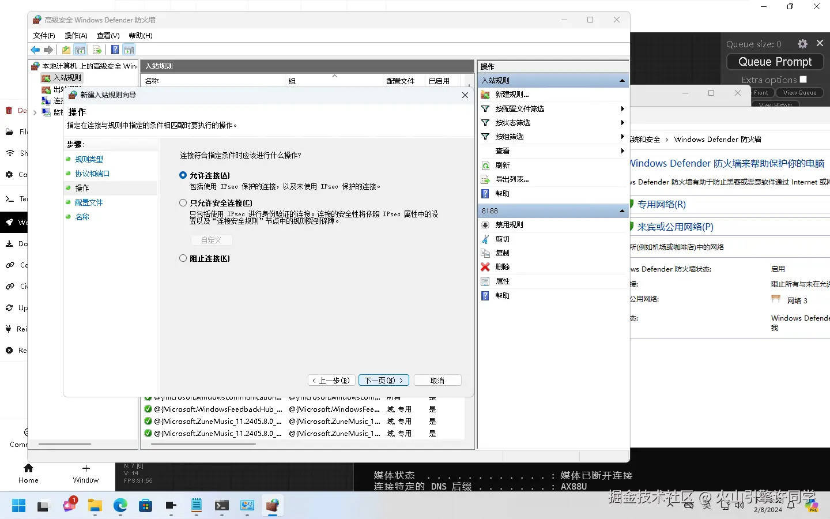
Task: Click 上一步(B) button
Action: [x=331, y=381]
